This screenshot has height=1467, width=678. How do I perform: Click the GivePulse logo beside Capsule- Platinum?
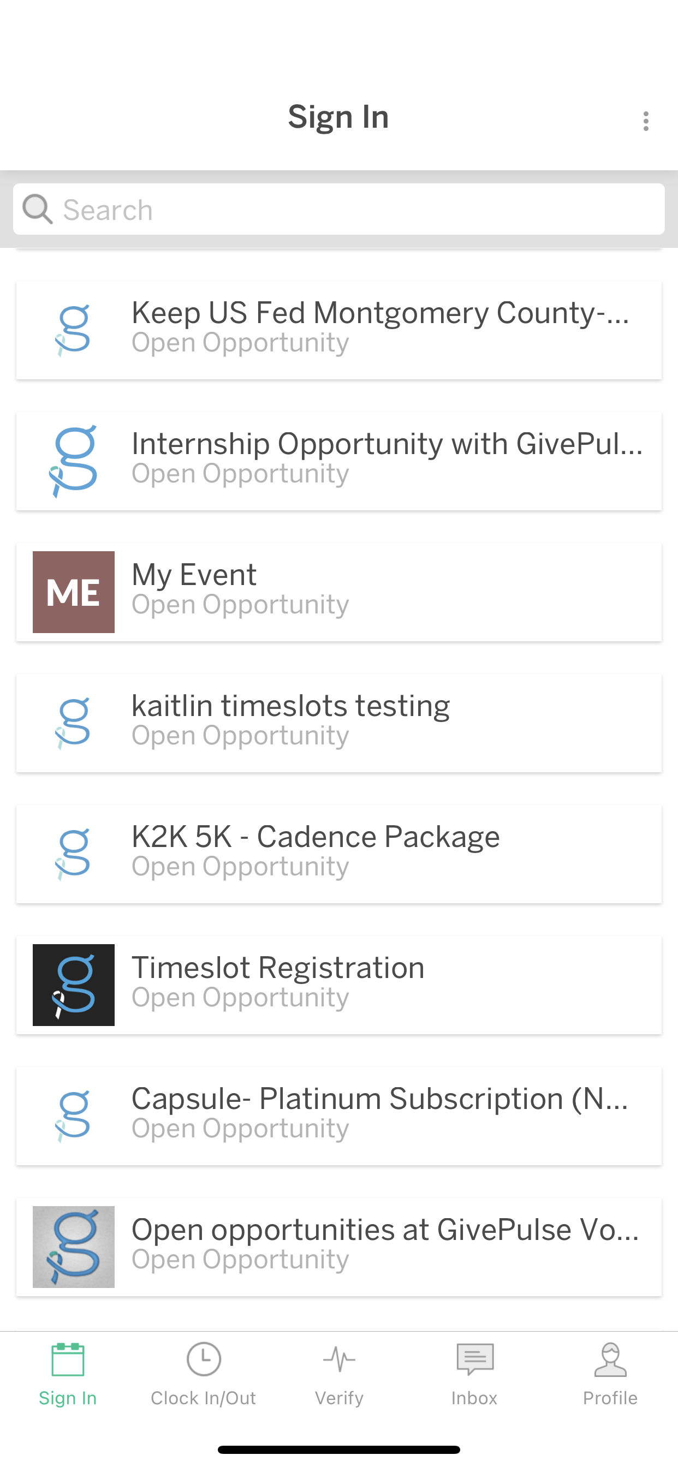tap(74, 1116)
